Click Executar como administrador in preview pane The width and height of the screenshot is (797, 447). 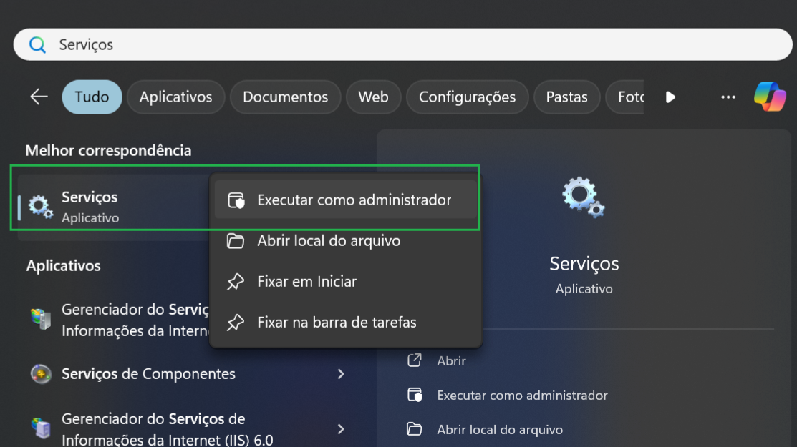tap(522, 395)
